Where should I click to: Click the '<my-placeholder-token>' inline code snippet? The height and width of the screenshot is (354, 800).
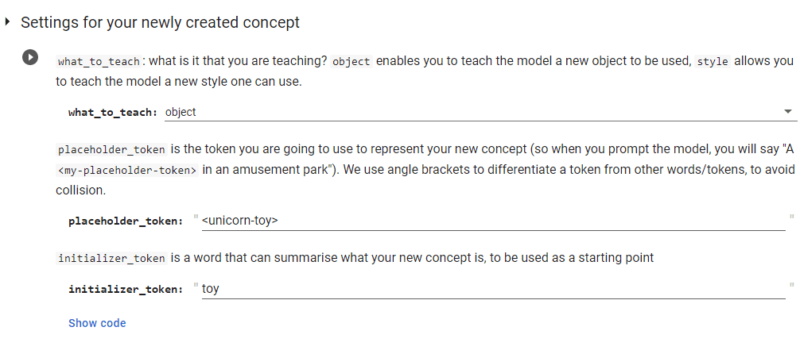[x=126, y=169]
